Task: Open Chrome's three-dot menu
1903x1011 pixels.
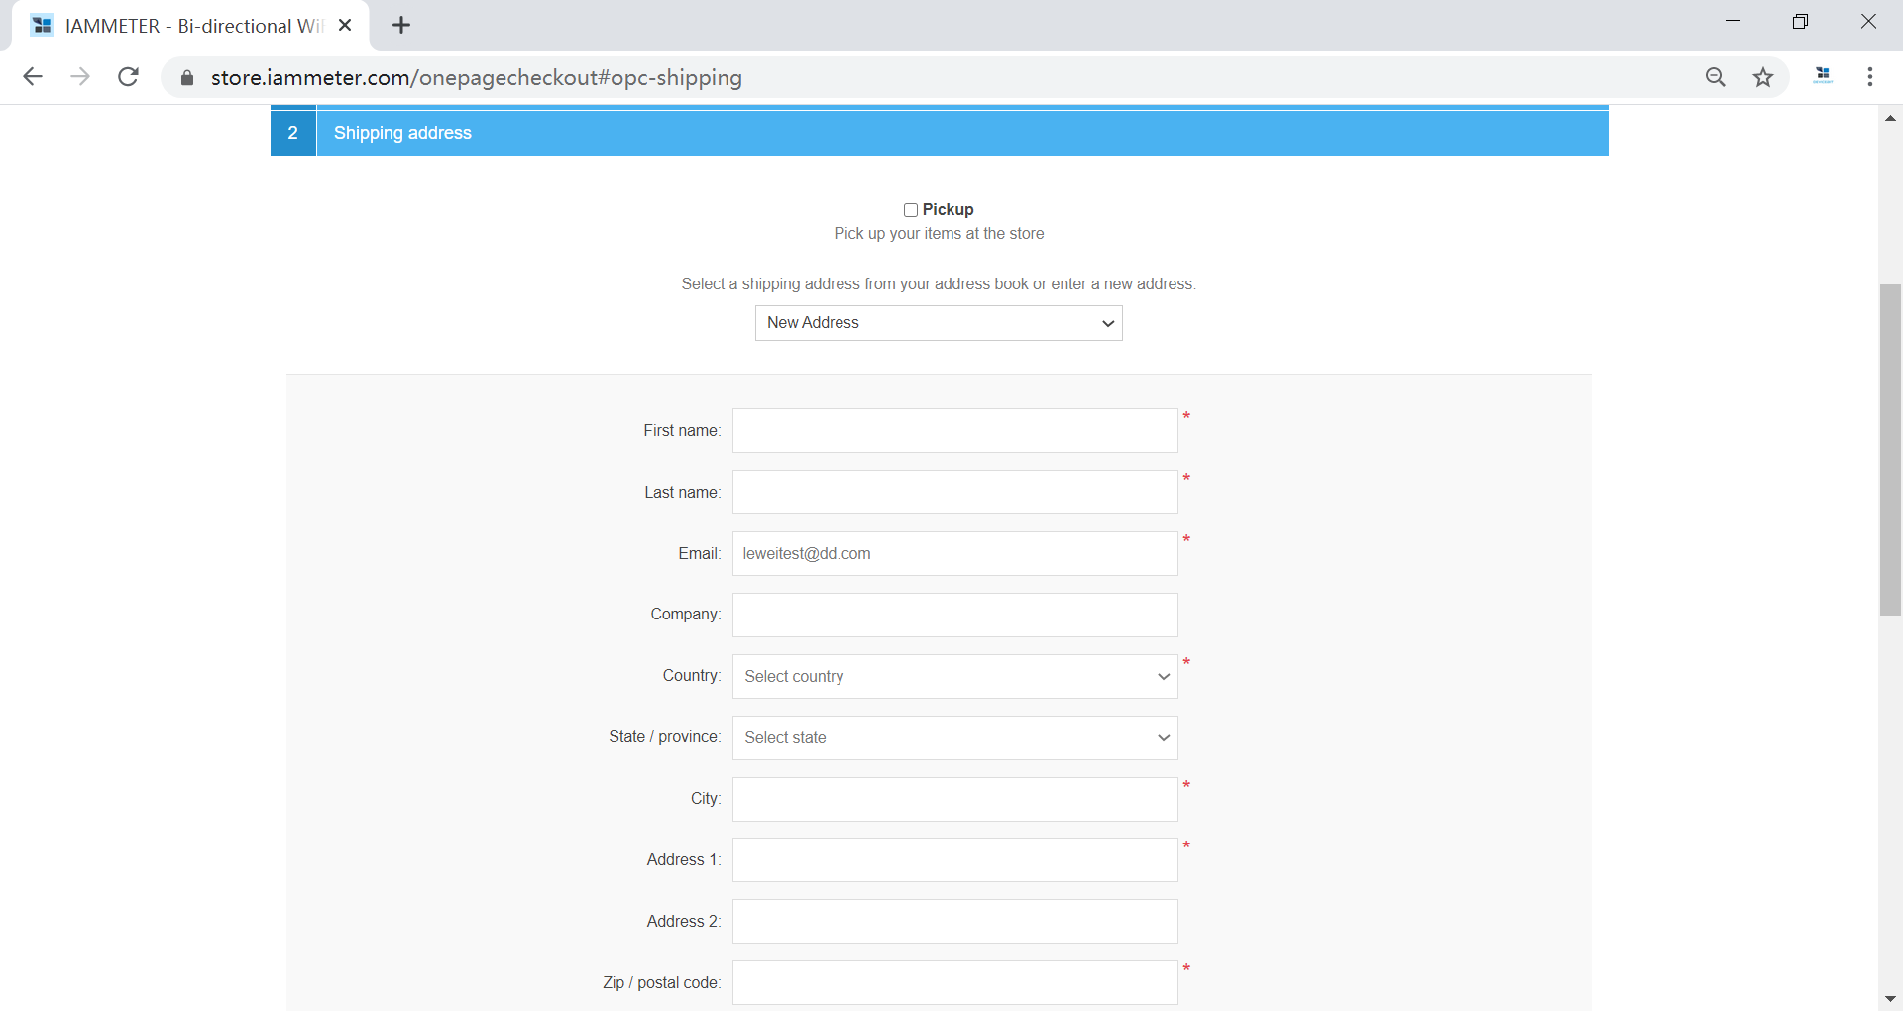Action: click(x=1869, y=77)
